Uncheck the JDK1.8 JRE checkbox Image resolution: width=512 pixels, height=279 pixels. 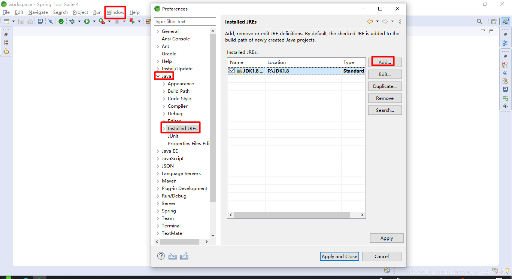coord(232,71)
